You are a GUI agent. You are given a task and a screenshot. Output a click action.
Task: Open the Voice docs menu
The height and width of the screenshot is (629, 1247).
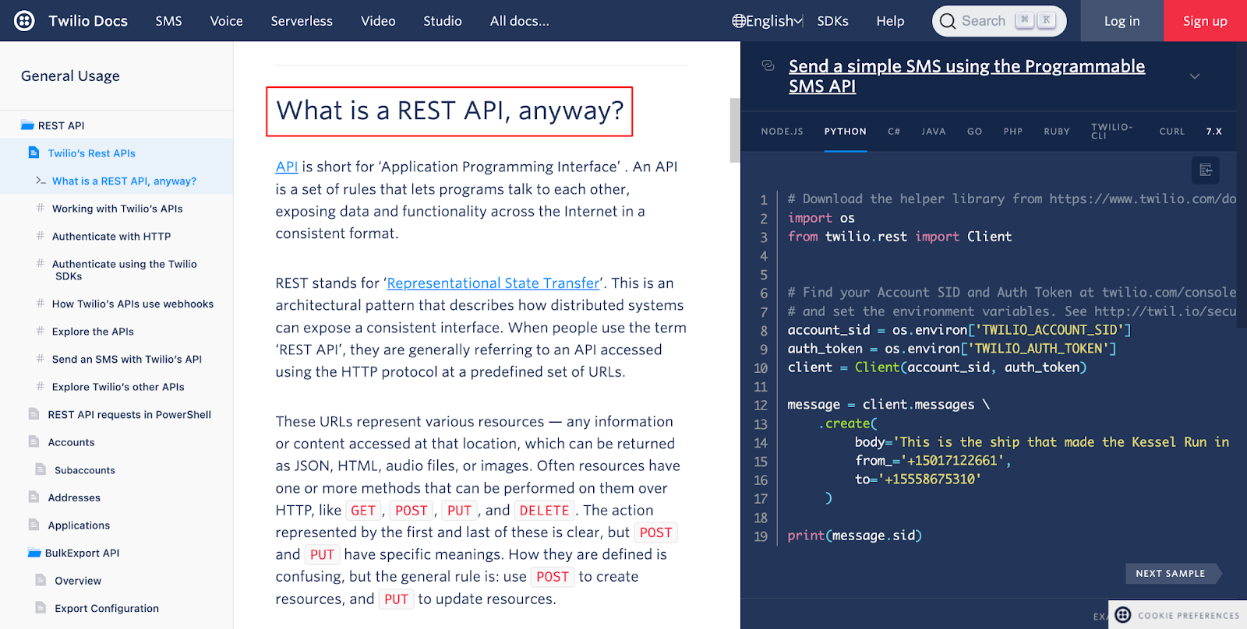226,21
